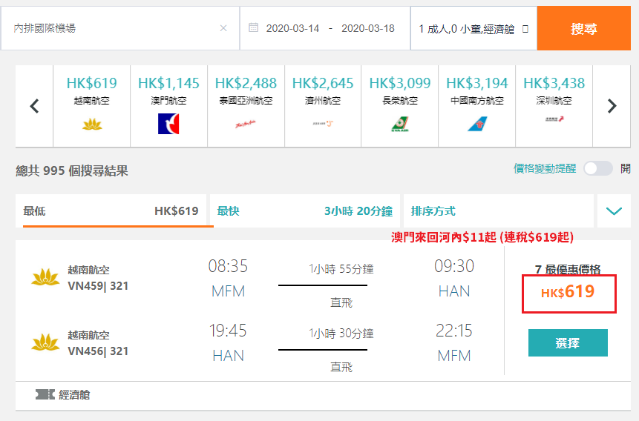Select the 澳門航空 Air Macau logo

point(168,124)
